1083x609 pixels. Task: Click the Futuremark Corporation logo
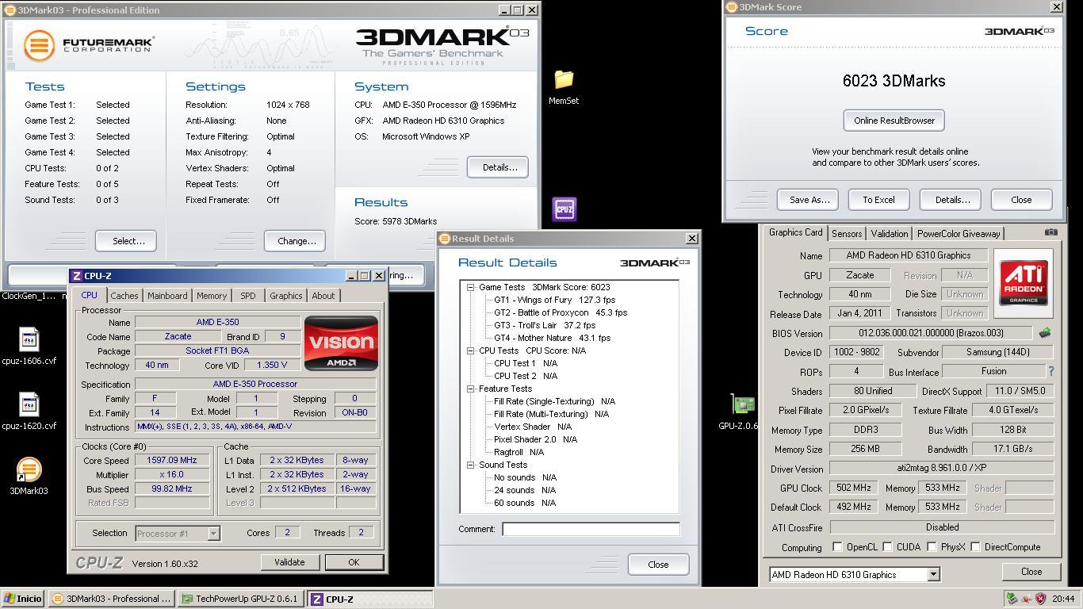tap(88, 45)
